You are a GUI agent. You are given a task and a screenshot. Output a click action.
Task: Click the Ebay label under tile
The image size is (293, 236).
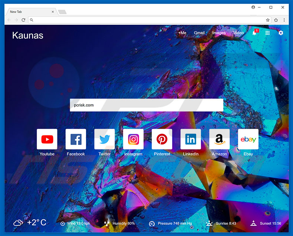[x=248, y=154]
